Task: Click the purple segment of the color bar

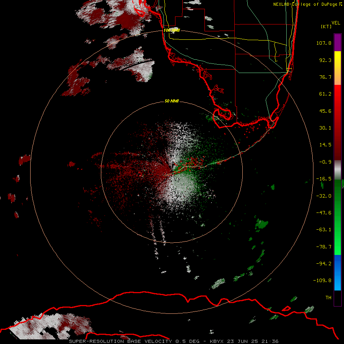Action: click(338, 42)
